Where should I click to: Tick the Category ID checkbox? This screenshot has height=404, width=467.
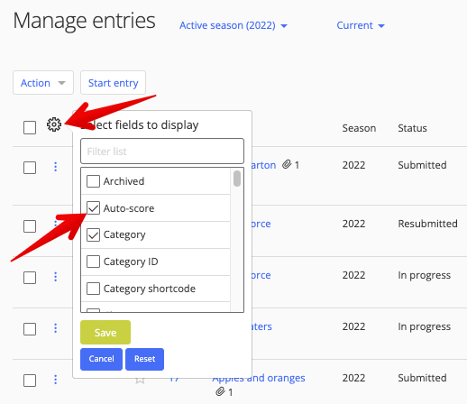(93, 262)
